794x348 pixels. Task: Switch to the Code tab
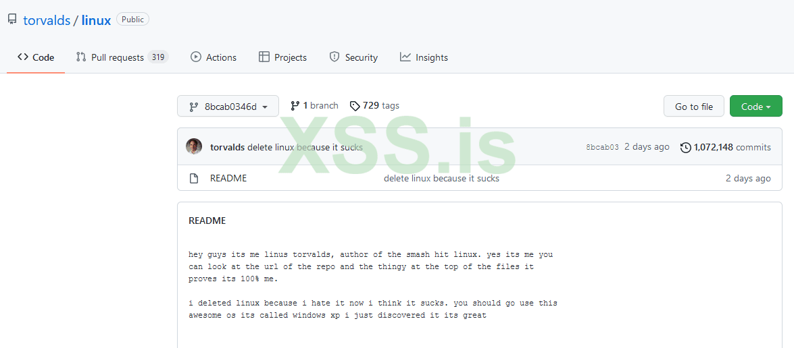pos(35,57)
